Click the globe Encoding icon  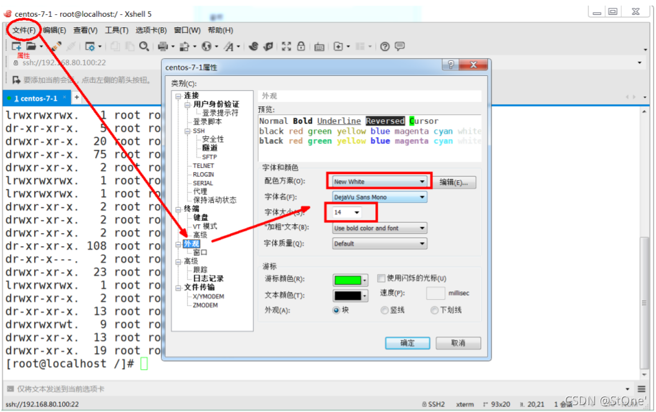pyautogui.click(x=206, y=47)
